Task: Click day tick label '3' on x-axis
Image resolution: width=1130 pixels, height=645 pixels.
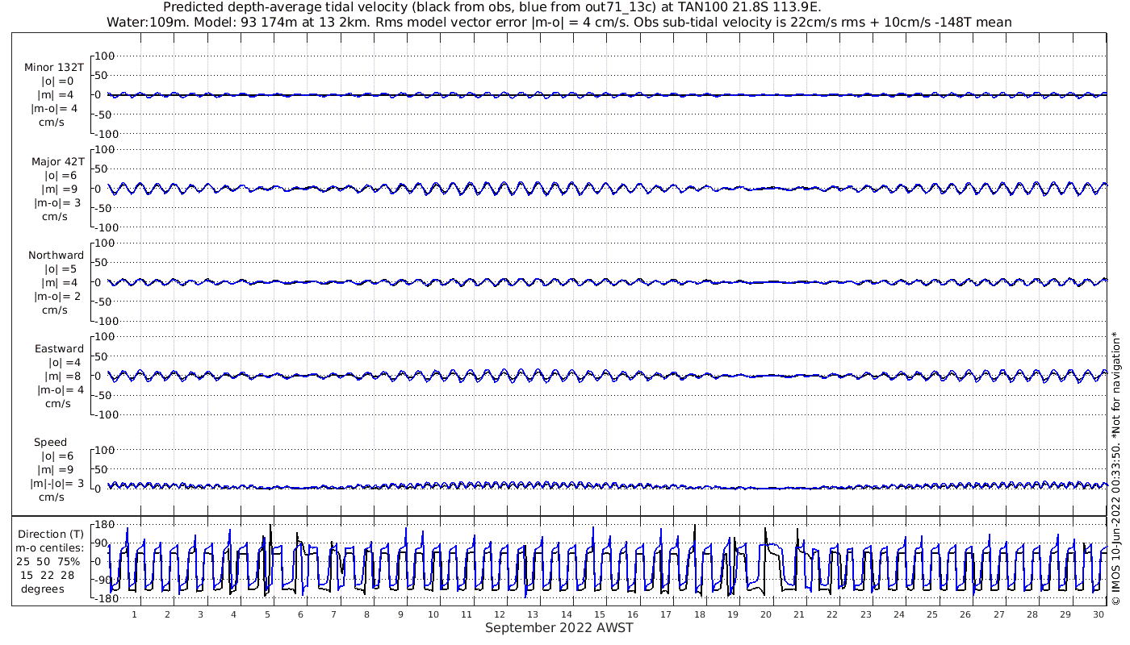Action: (x=201, y=614)
